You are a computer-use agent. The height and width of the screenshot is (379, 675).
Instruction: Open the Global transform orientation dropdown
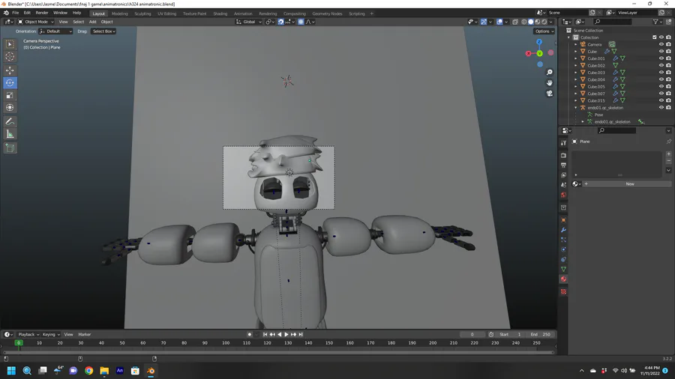[x=249, y=22]
